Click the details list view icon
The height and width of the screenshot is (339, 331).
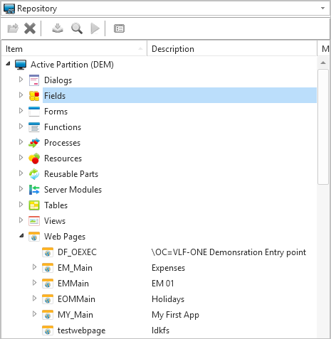tap(119, 28)
